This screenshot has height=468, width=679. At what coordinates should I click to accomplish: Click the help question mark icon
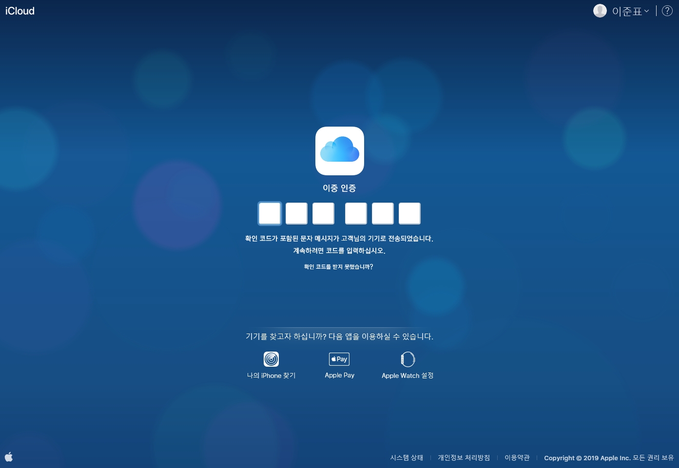click(667, 11)
